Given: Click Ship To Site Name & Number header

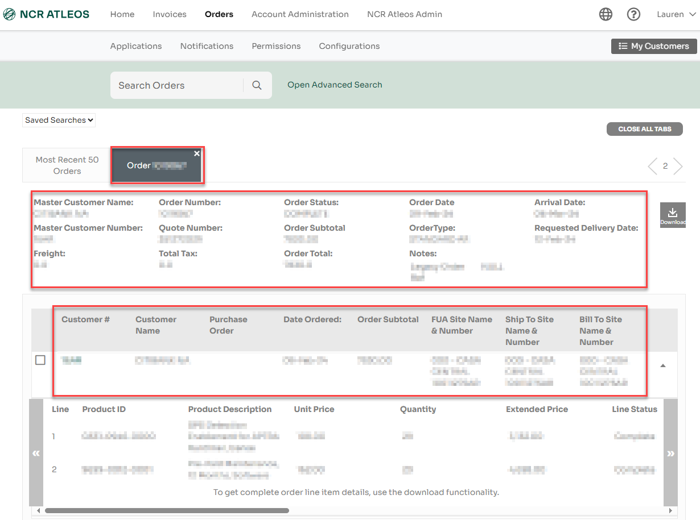Looking at the screenshot, I should point(529,331).
